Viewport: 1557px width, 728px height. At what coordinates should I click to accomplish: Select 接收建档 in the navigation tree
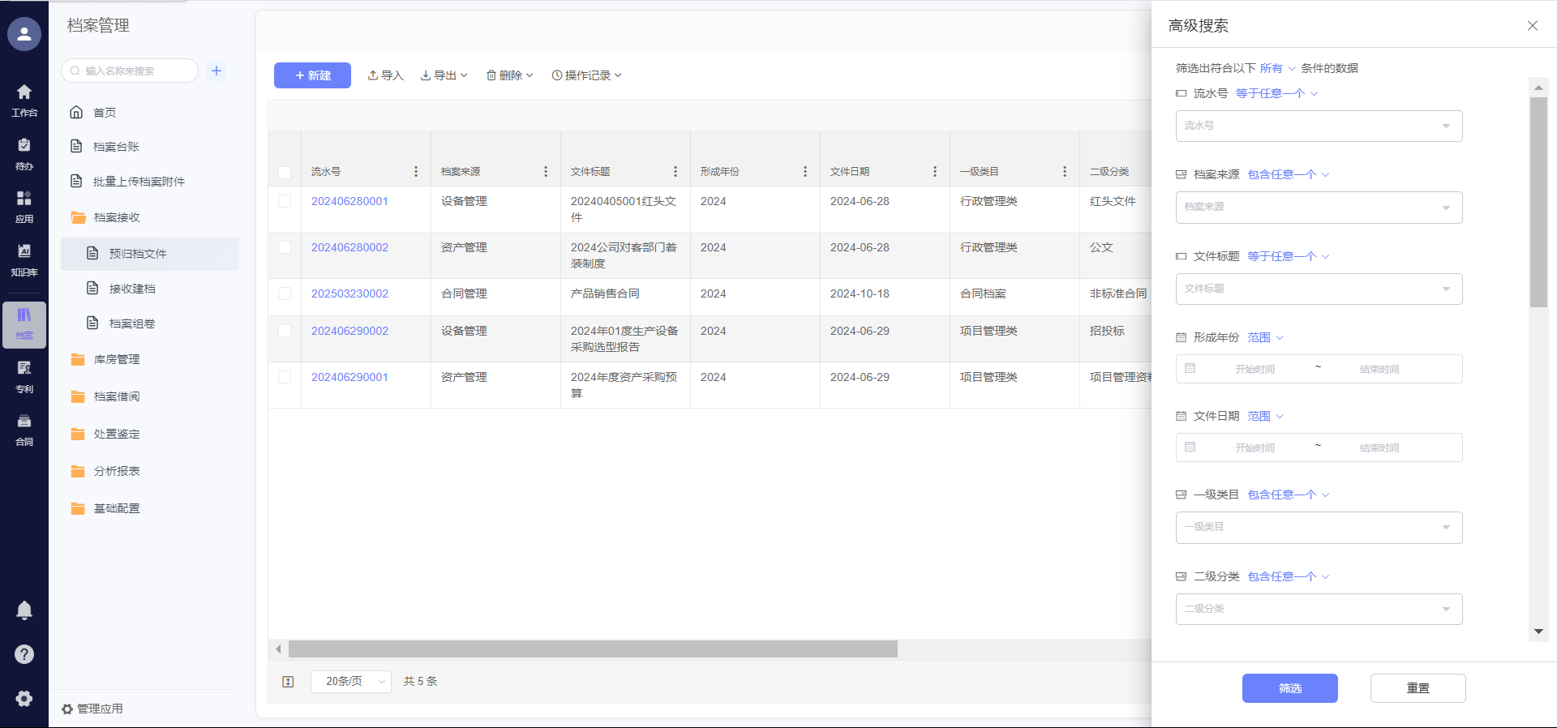(132, 289)
